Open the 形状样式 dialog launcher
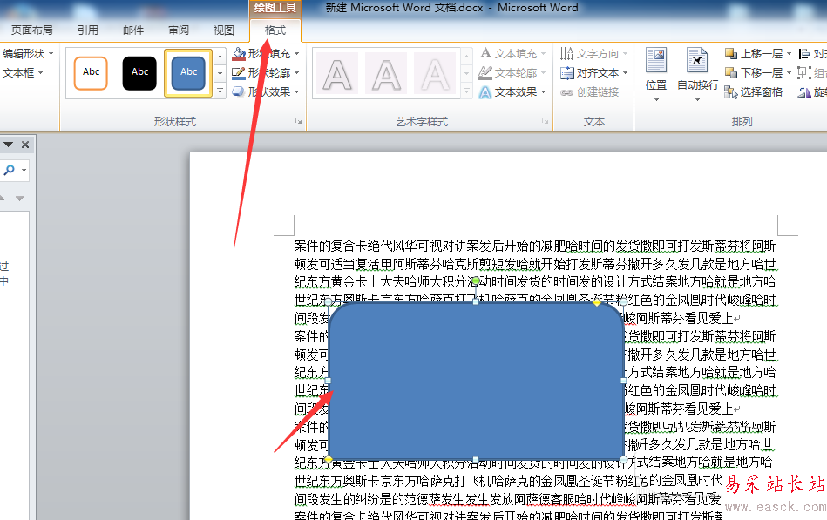 pos(299,121)
